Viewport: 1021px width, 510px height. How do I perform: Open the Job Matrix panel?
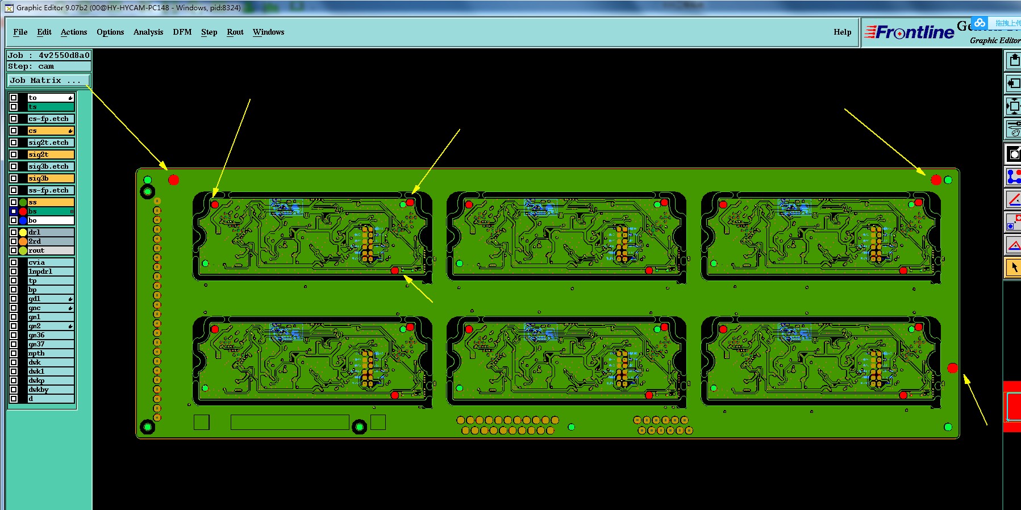(49, 81)
